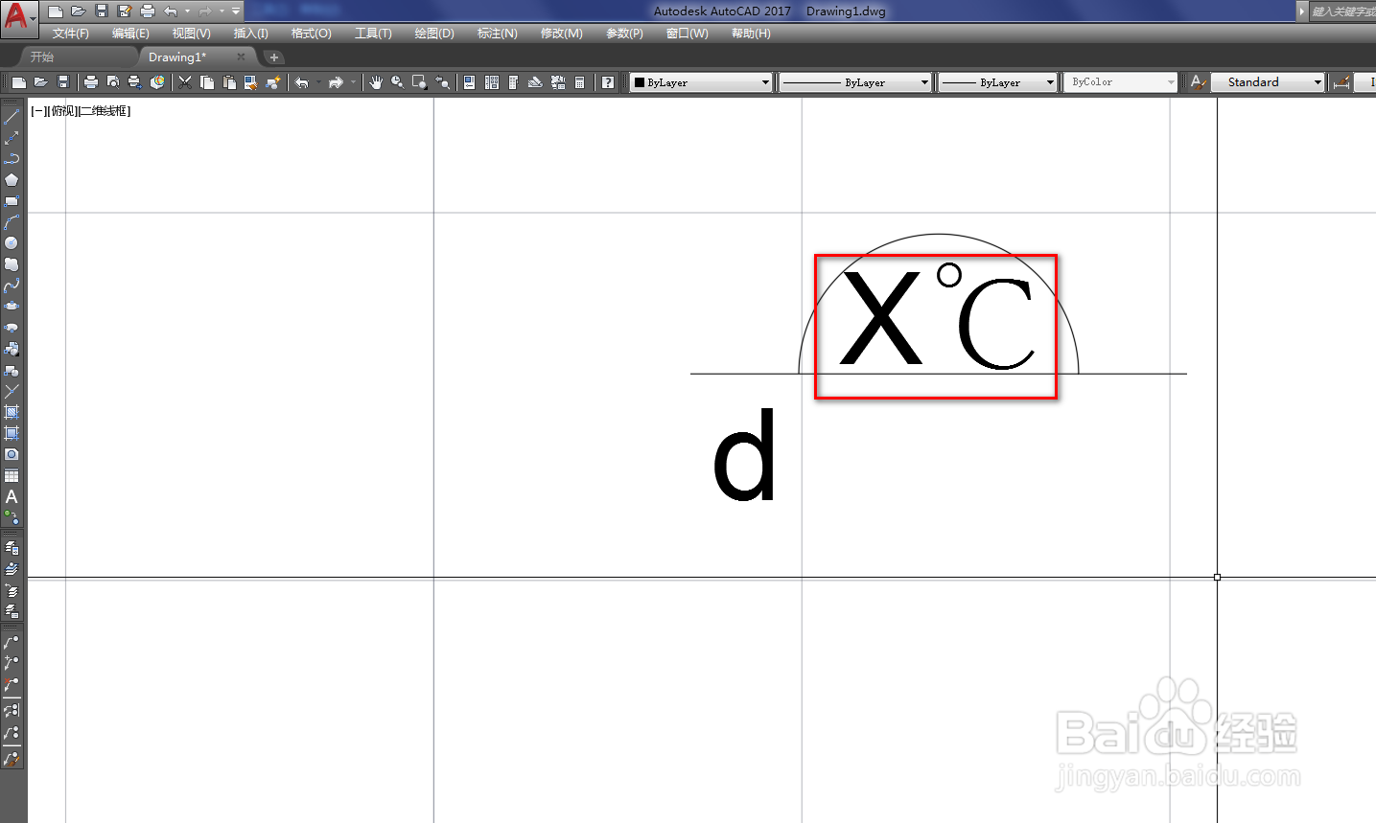Image resolution: width=1376 pixels, height=823 pixels.
Task: Select the Ellipse draw tool
Action: (x=12, y=307)
